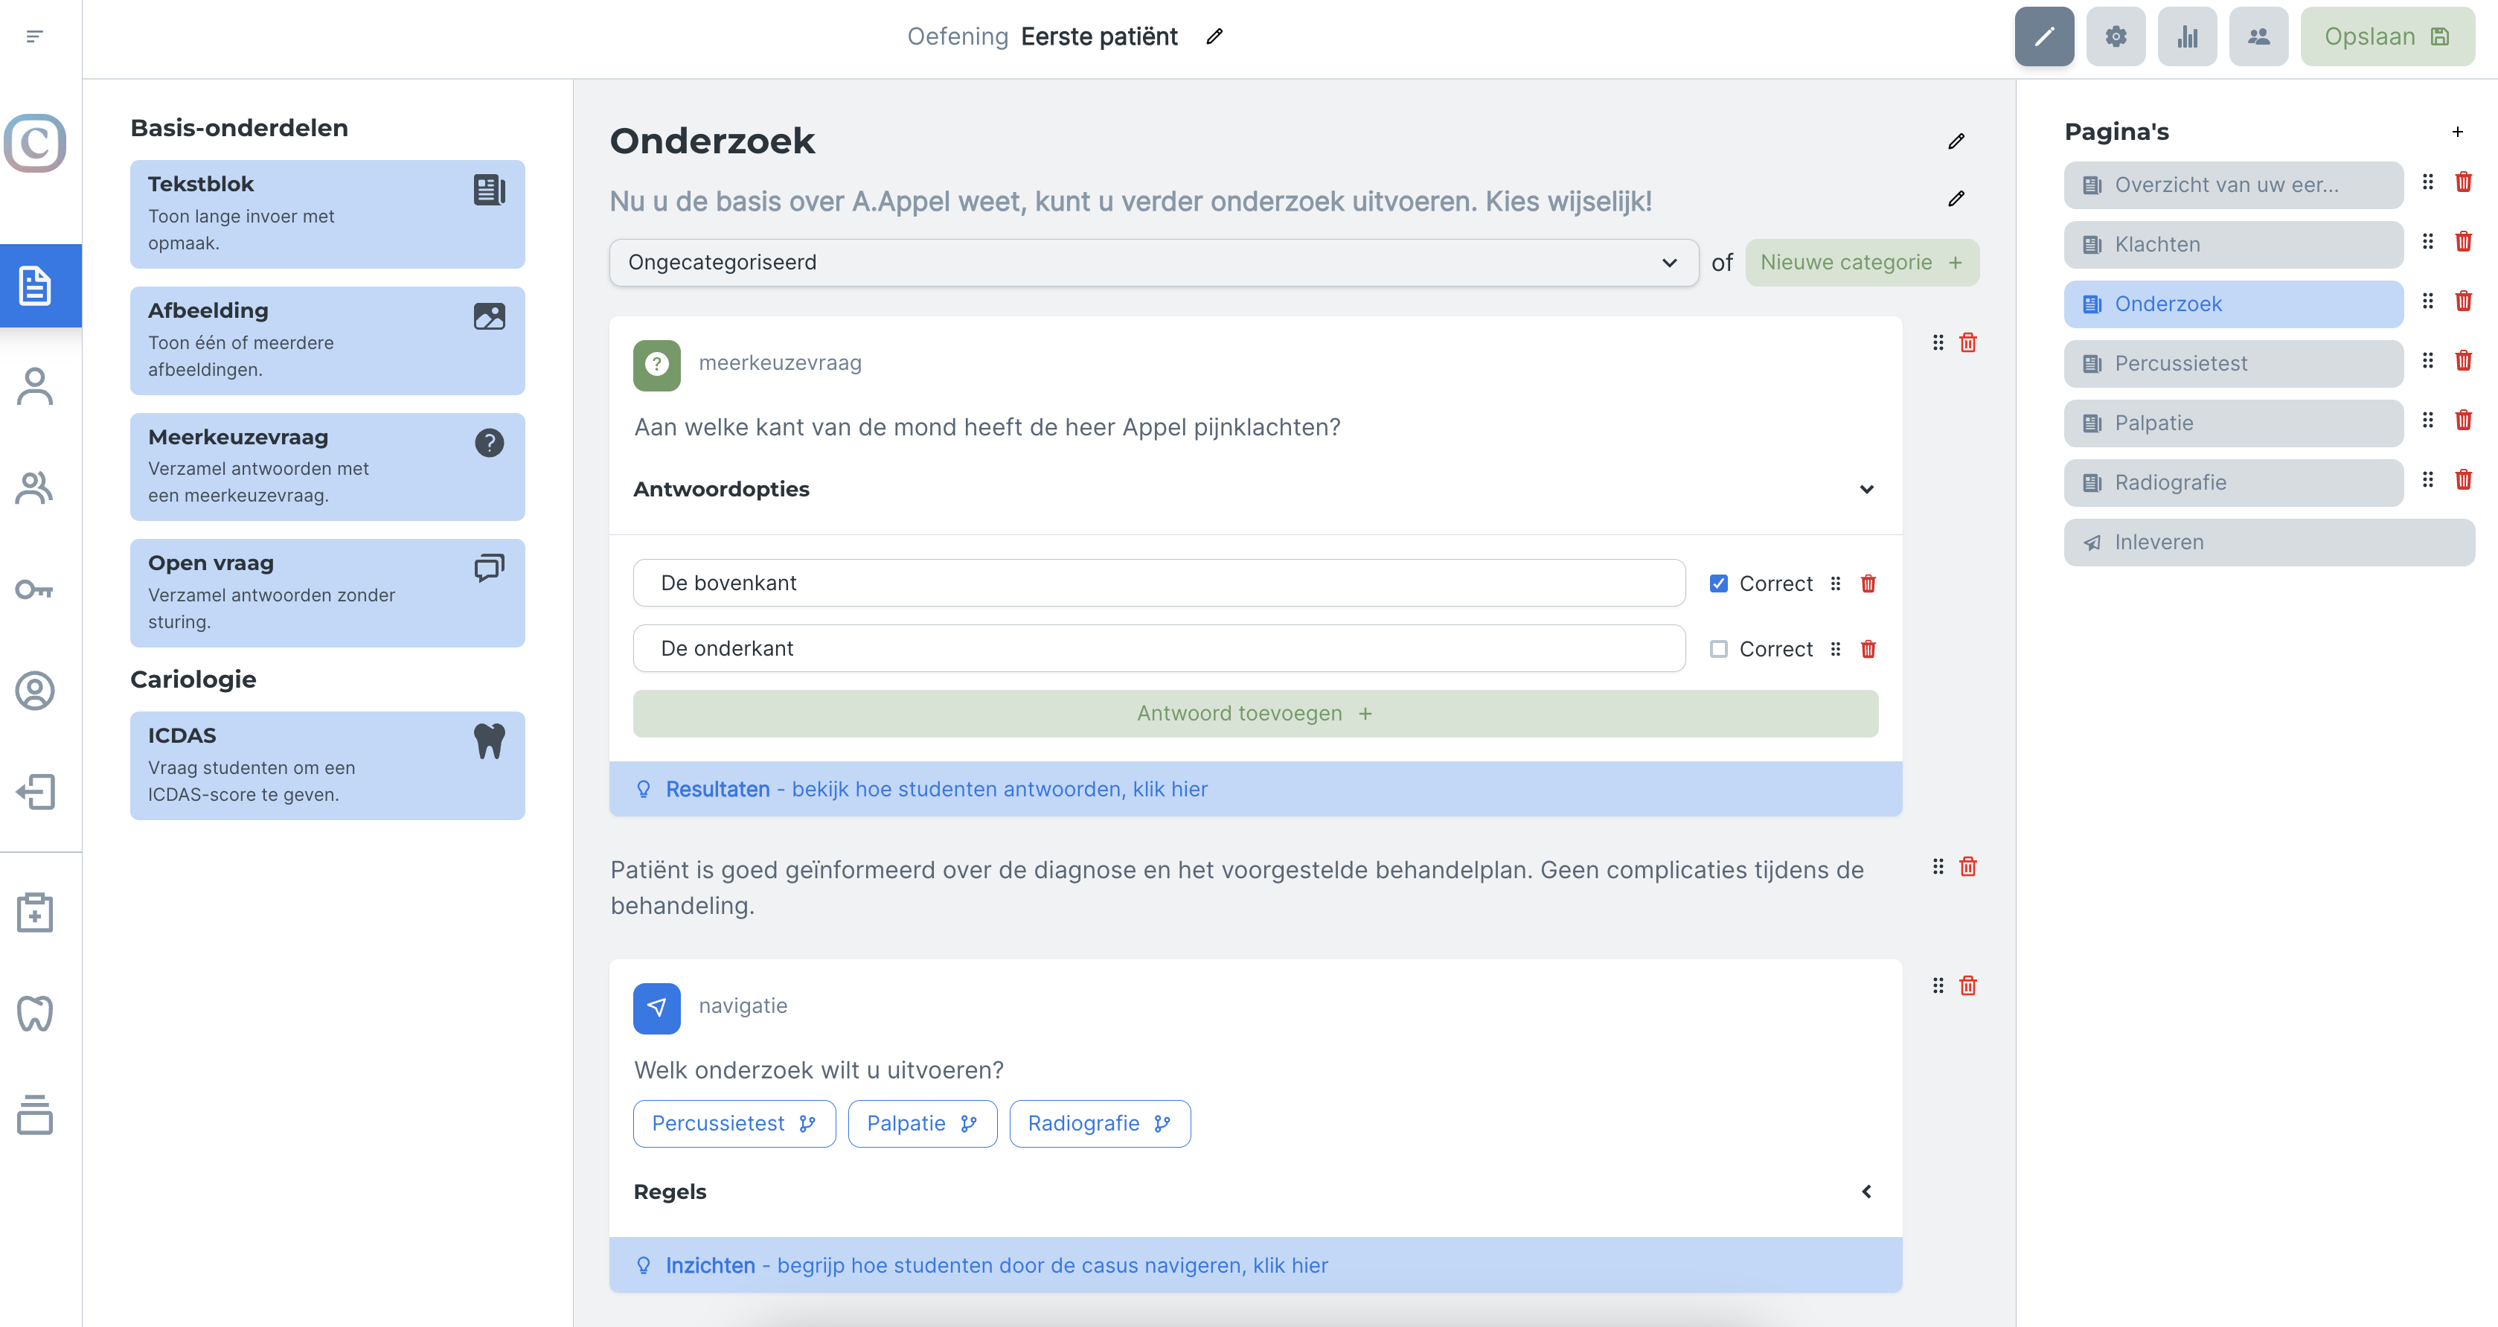The height and width of the screenshot is (1327, 2498).
Task: Click the Opslaan save button
Action: 2386,37
